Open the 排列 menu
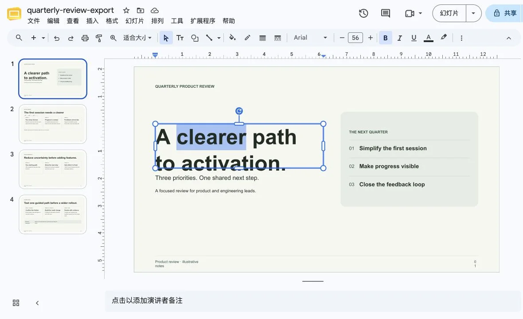 click(x=157, y=21)
